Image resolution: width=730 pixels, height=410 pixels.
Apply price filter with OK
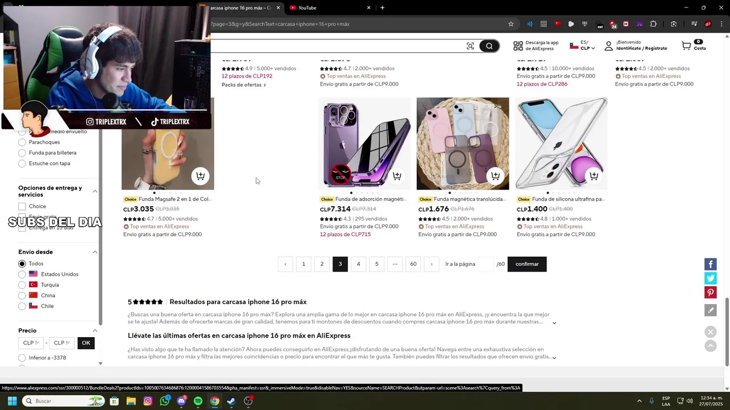coord(86,343)
